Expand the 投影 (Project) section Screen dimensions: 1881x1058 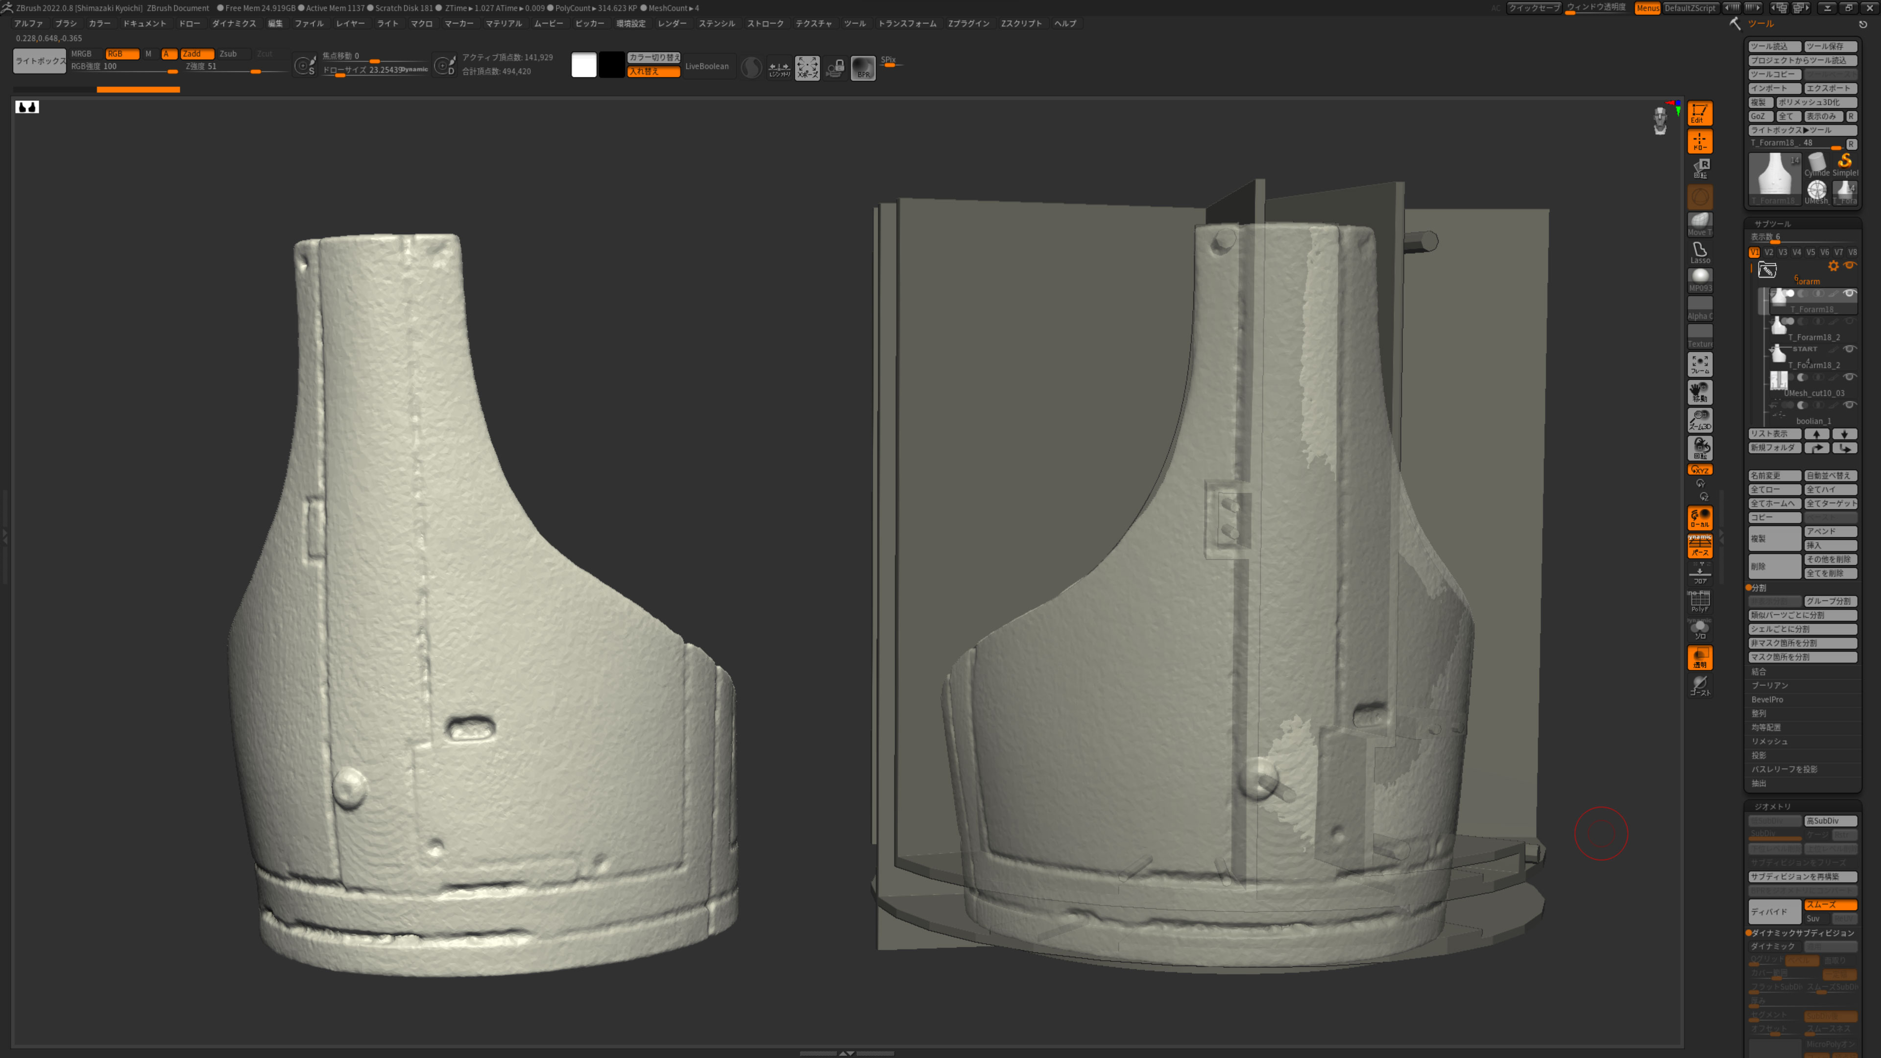1759,755
